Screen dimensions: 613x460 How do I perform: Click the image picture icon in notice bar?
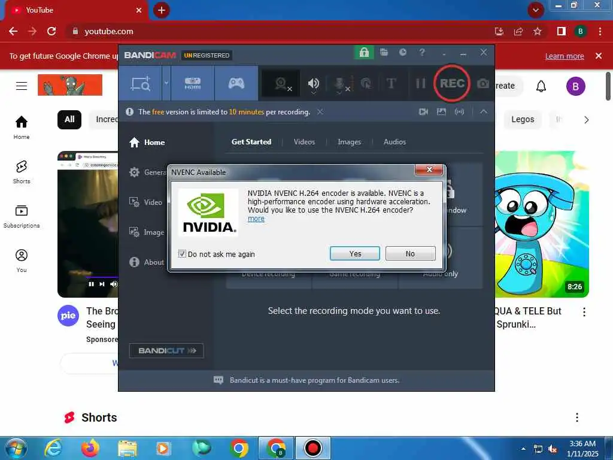tap(441, 112)
